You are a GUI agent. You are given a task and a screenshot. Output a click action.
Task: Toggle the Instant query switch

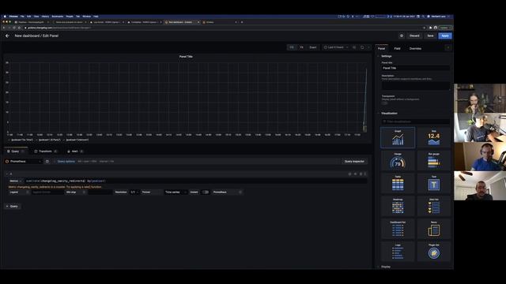pos(206,192)
